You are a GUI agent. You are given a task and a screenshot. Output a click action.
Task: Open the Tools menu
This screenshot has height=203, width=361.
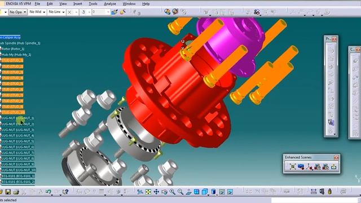tap(93, 4)
